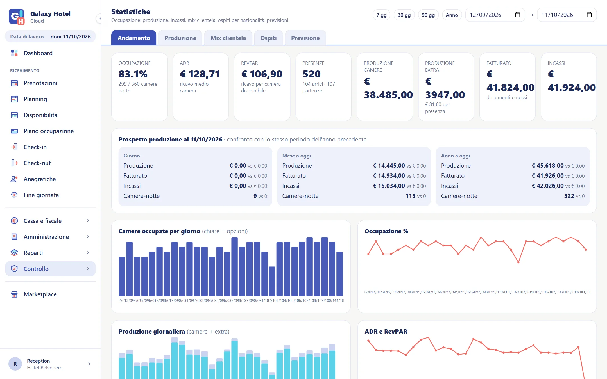Click the Fine giornata icon

click(x=14, y=195)
